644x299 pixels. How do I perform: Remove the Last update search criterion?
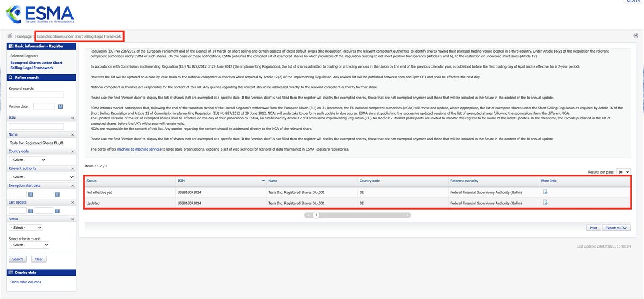click(x=72, y=202)
